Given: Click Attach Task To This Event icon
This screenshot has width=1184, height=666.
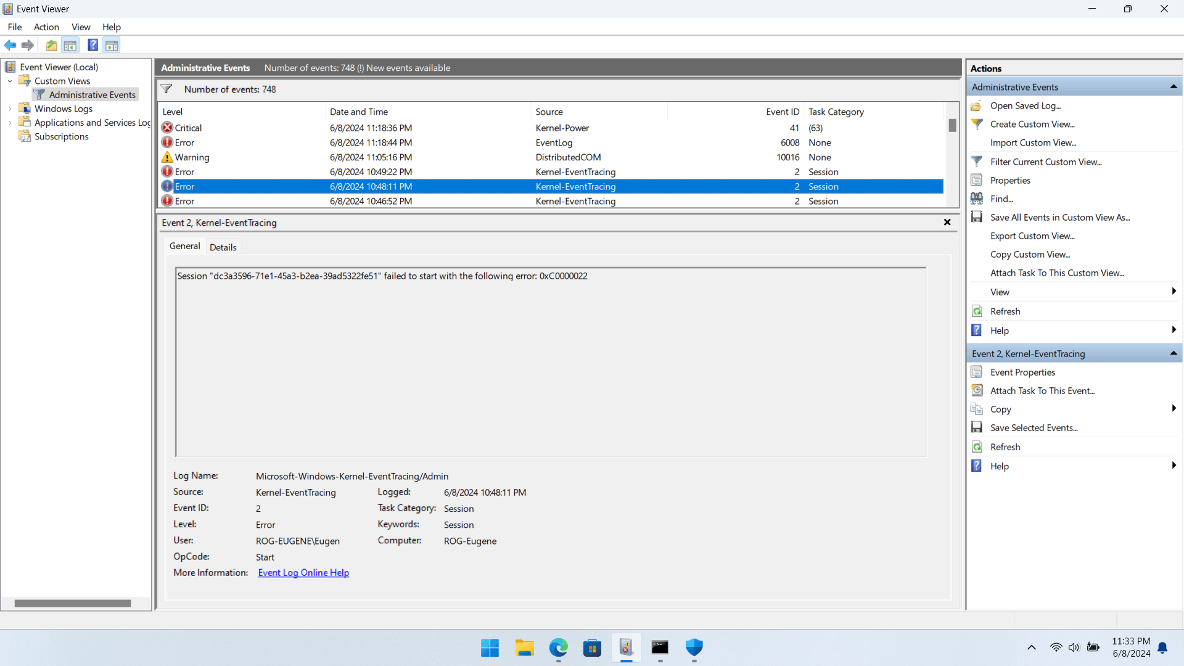Looking at the screenshot, I should point(977,390).
